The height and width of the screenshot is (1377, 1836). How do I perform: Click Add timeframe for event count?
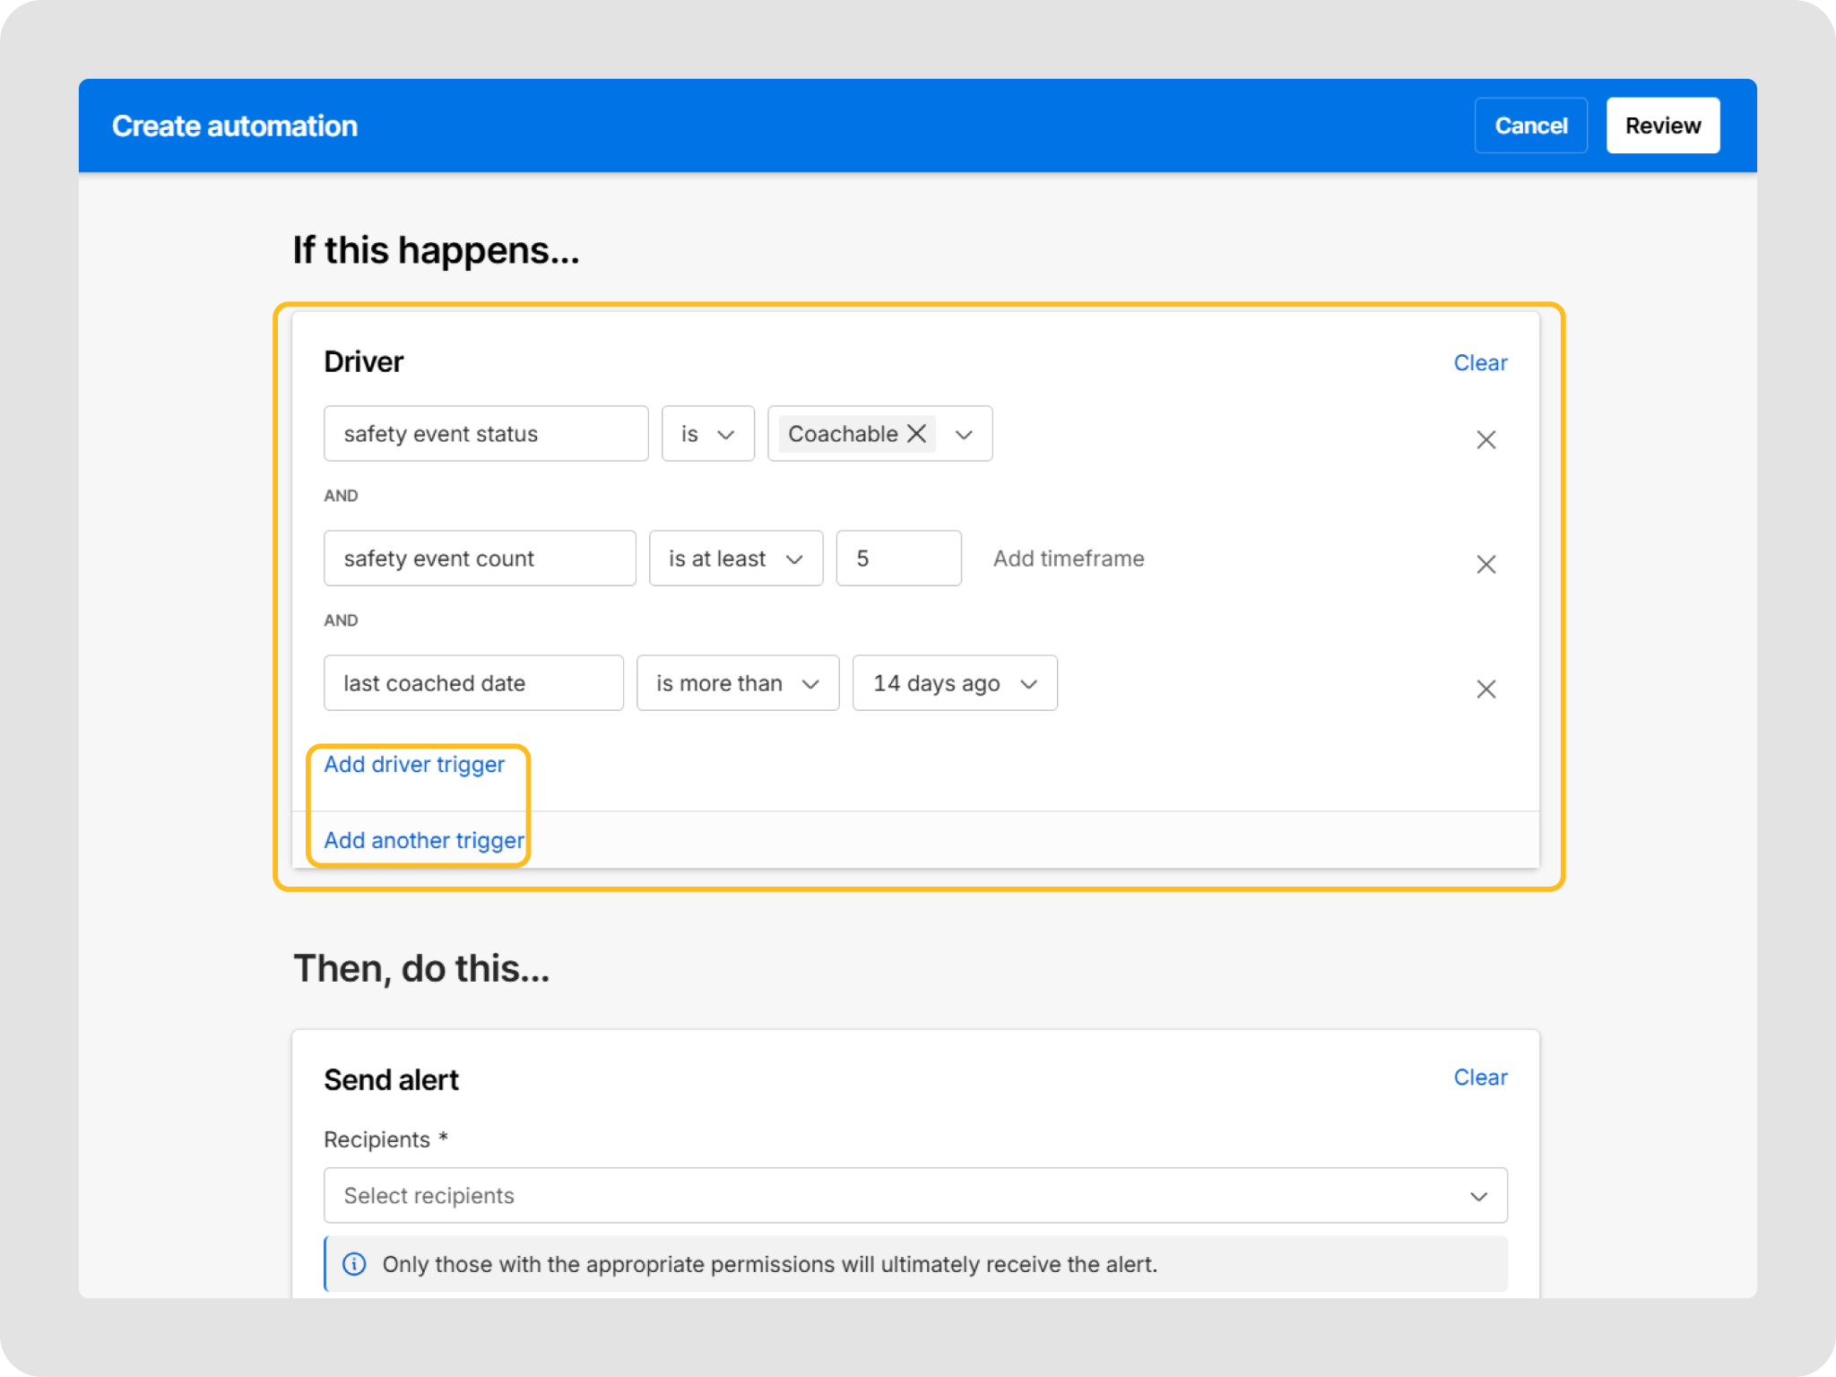(x=1069, y=559)
